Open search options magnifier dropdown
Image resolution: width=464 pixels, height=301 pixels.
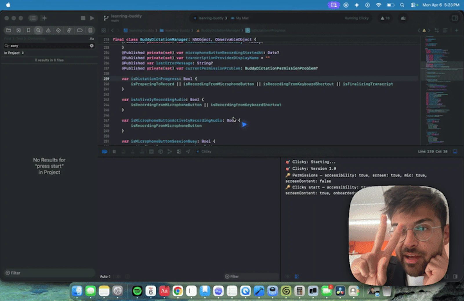click(7, 46)
